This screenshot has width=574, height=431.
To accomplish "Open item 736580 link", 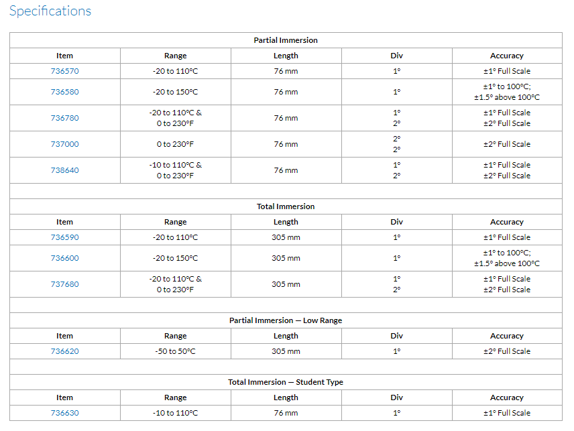I will 64,92.
